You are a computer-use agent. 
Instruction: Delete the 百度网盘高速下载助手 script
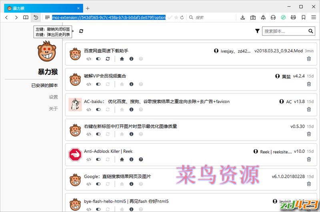click(x=309, y=59)
